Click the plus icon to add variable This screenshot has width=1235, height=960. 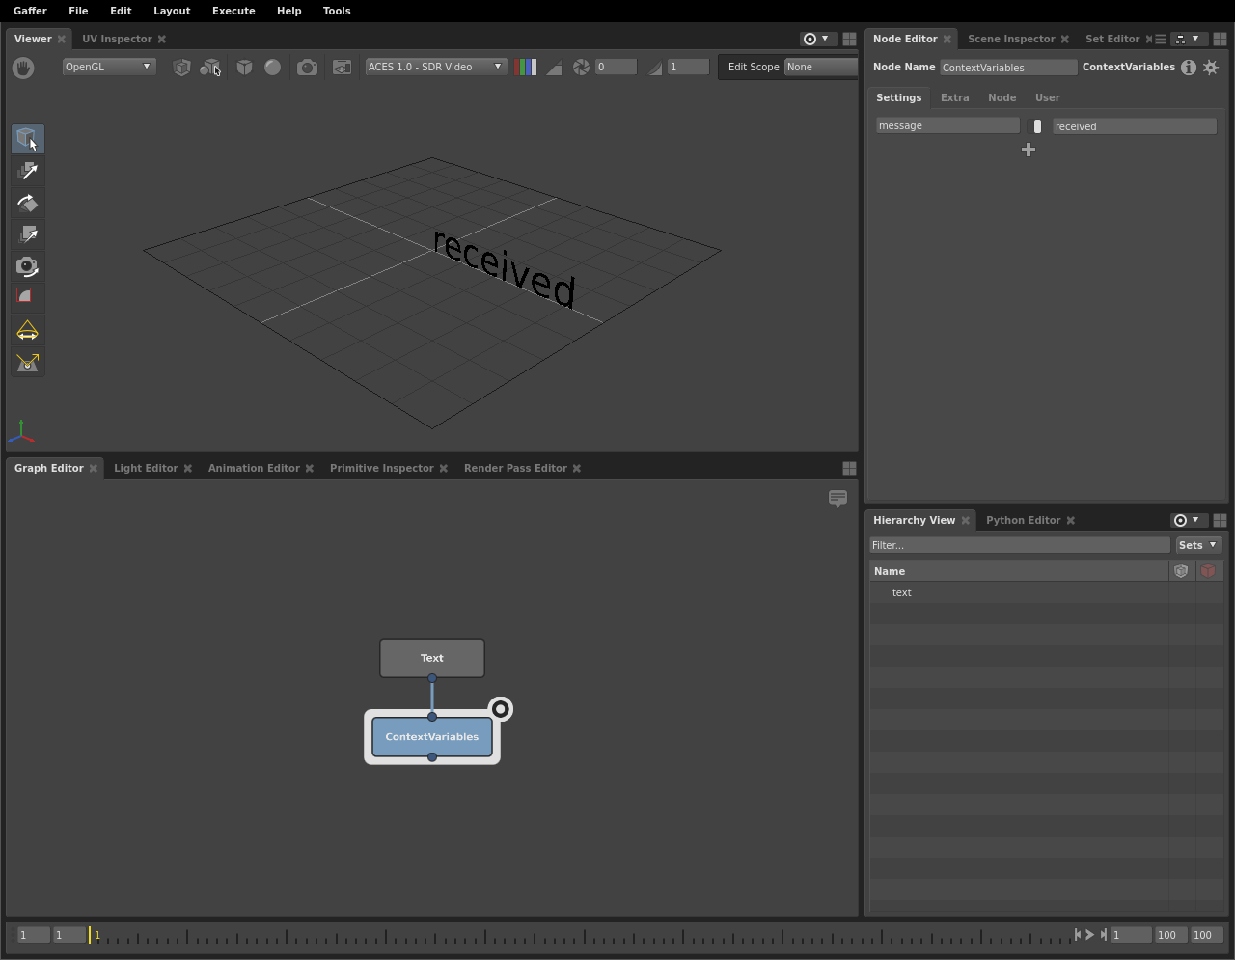(x=1029, y=150)
